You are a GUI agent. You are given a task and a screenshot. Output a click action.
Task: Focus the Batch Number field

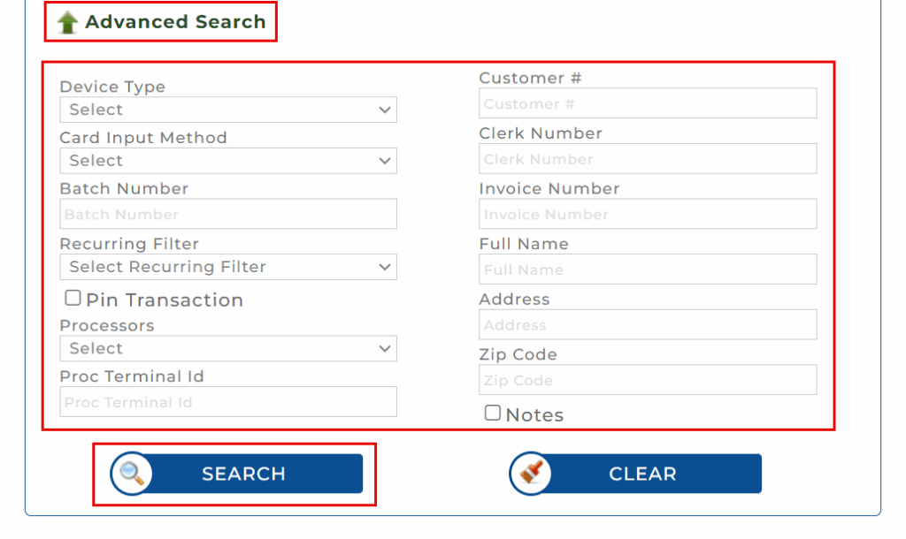228,215
